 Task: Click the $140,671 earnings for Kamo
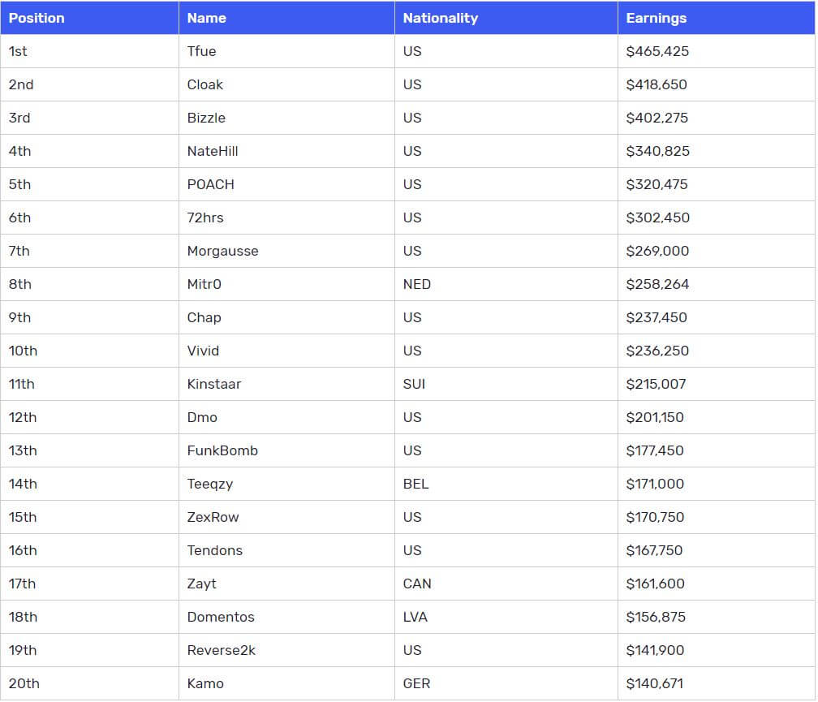(654, 683)
